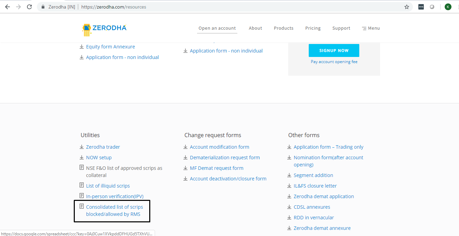
Task: Click the download icon beside NOW setup
Action: pyautogui.click(x=82, y=158)
